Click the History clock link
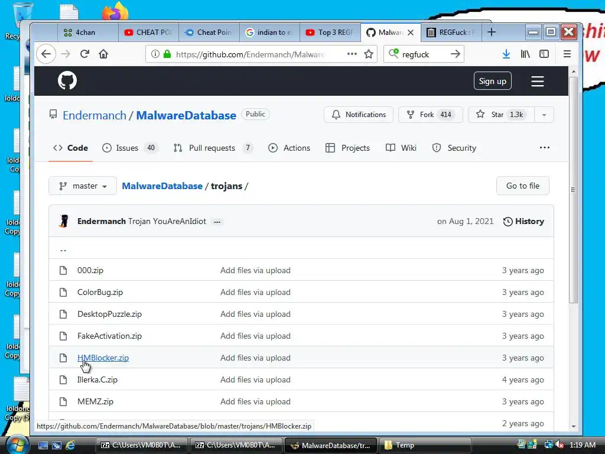 (523, 221)
